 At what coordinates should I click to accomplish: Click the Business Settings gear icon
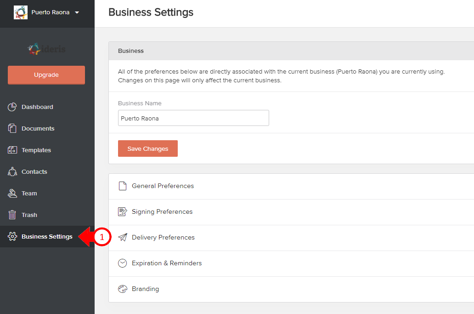[12, 237]
